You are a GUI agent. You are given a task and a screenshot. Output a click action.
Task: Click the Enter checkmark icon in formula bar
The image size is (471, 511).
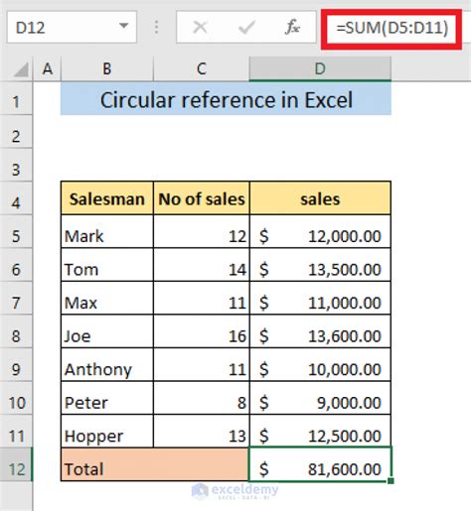pos(246,27)
